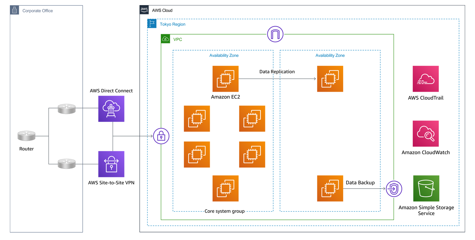Click the Core system group label
The image size is (475, 240).
coord(225,211)
